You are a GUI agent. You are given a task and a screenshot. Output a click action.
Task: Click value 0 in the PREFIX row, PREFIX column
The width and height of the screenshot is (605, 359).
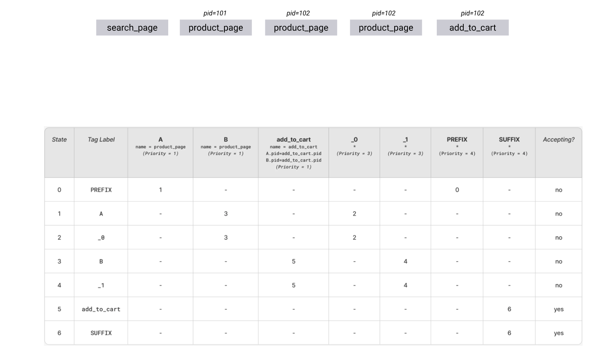(x=457, y=190)
